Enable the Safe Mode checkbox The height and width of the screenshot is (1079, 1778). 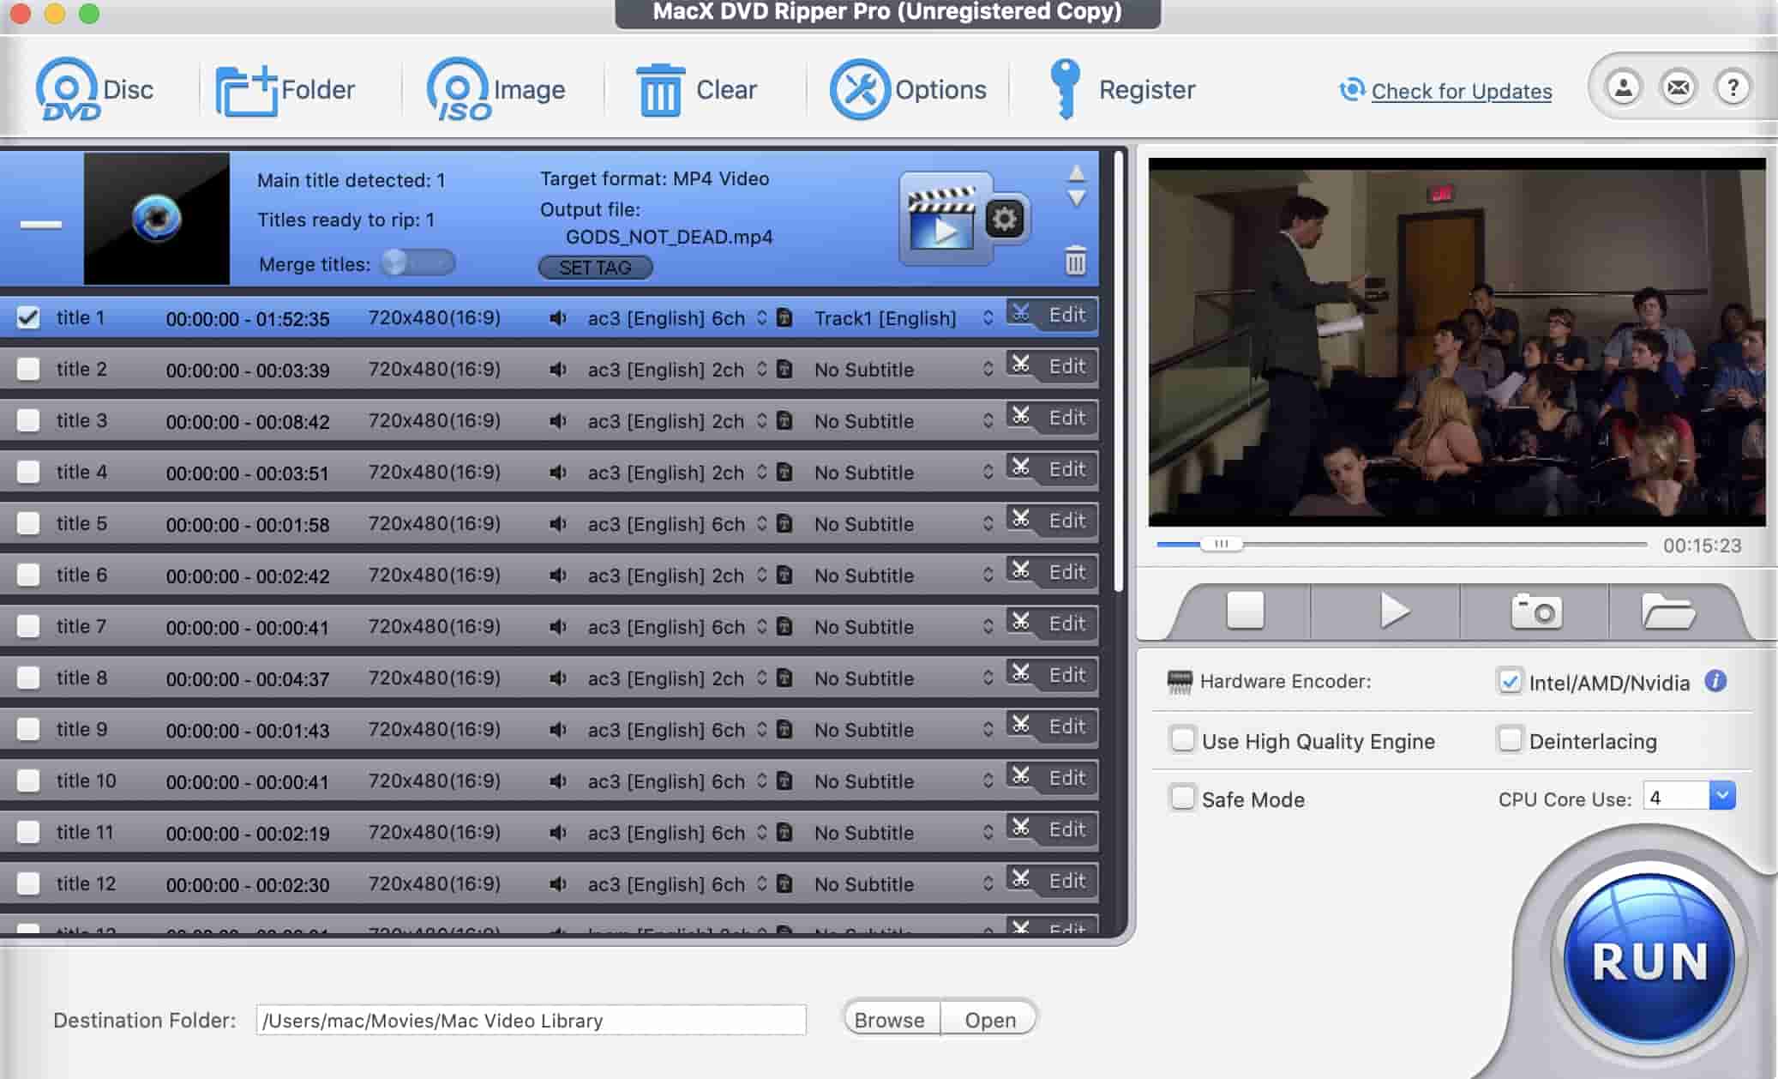pyautogui.click(x=1183, y=798)
